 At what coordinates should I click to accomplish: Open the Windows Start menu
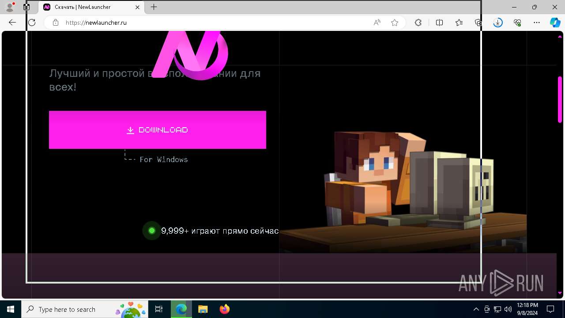coord(11,309)
